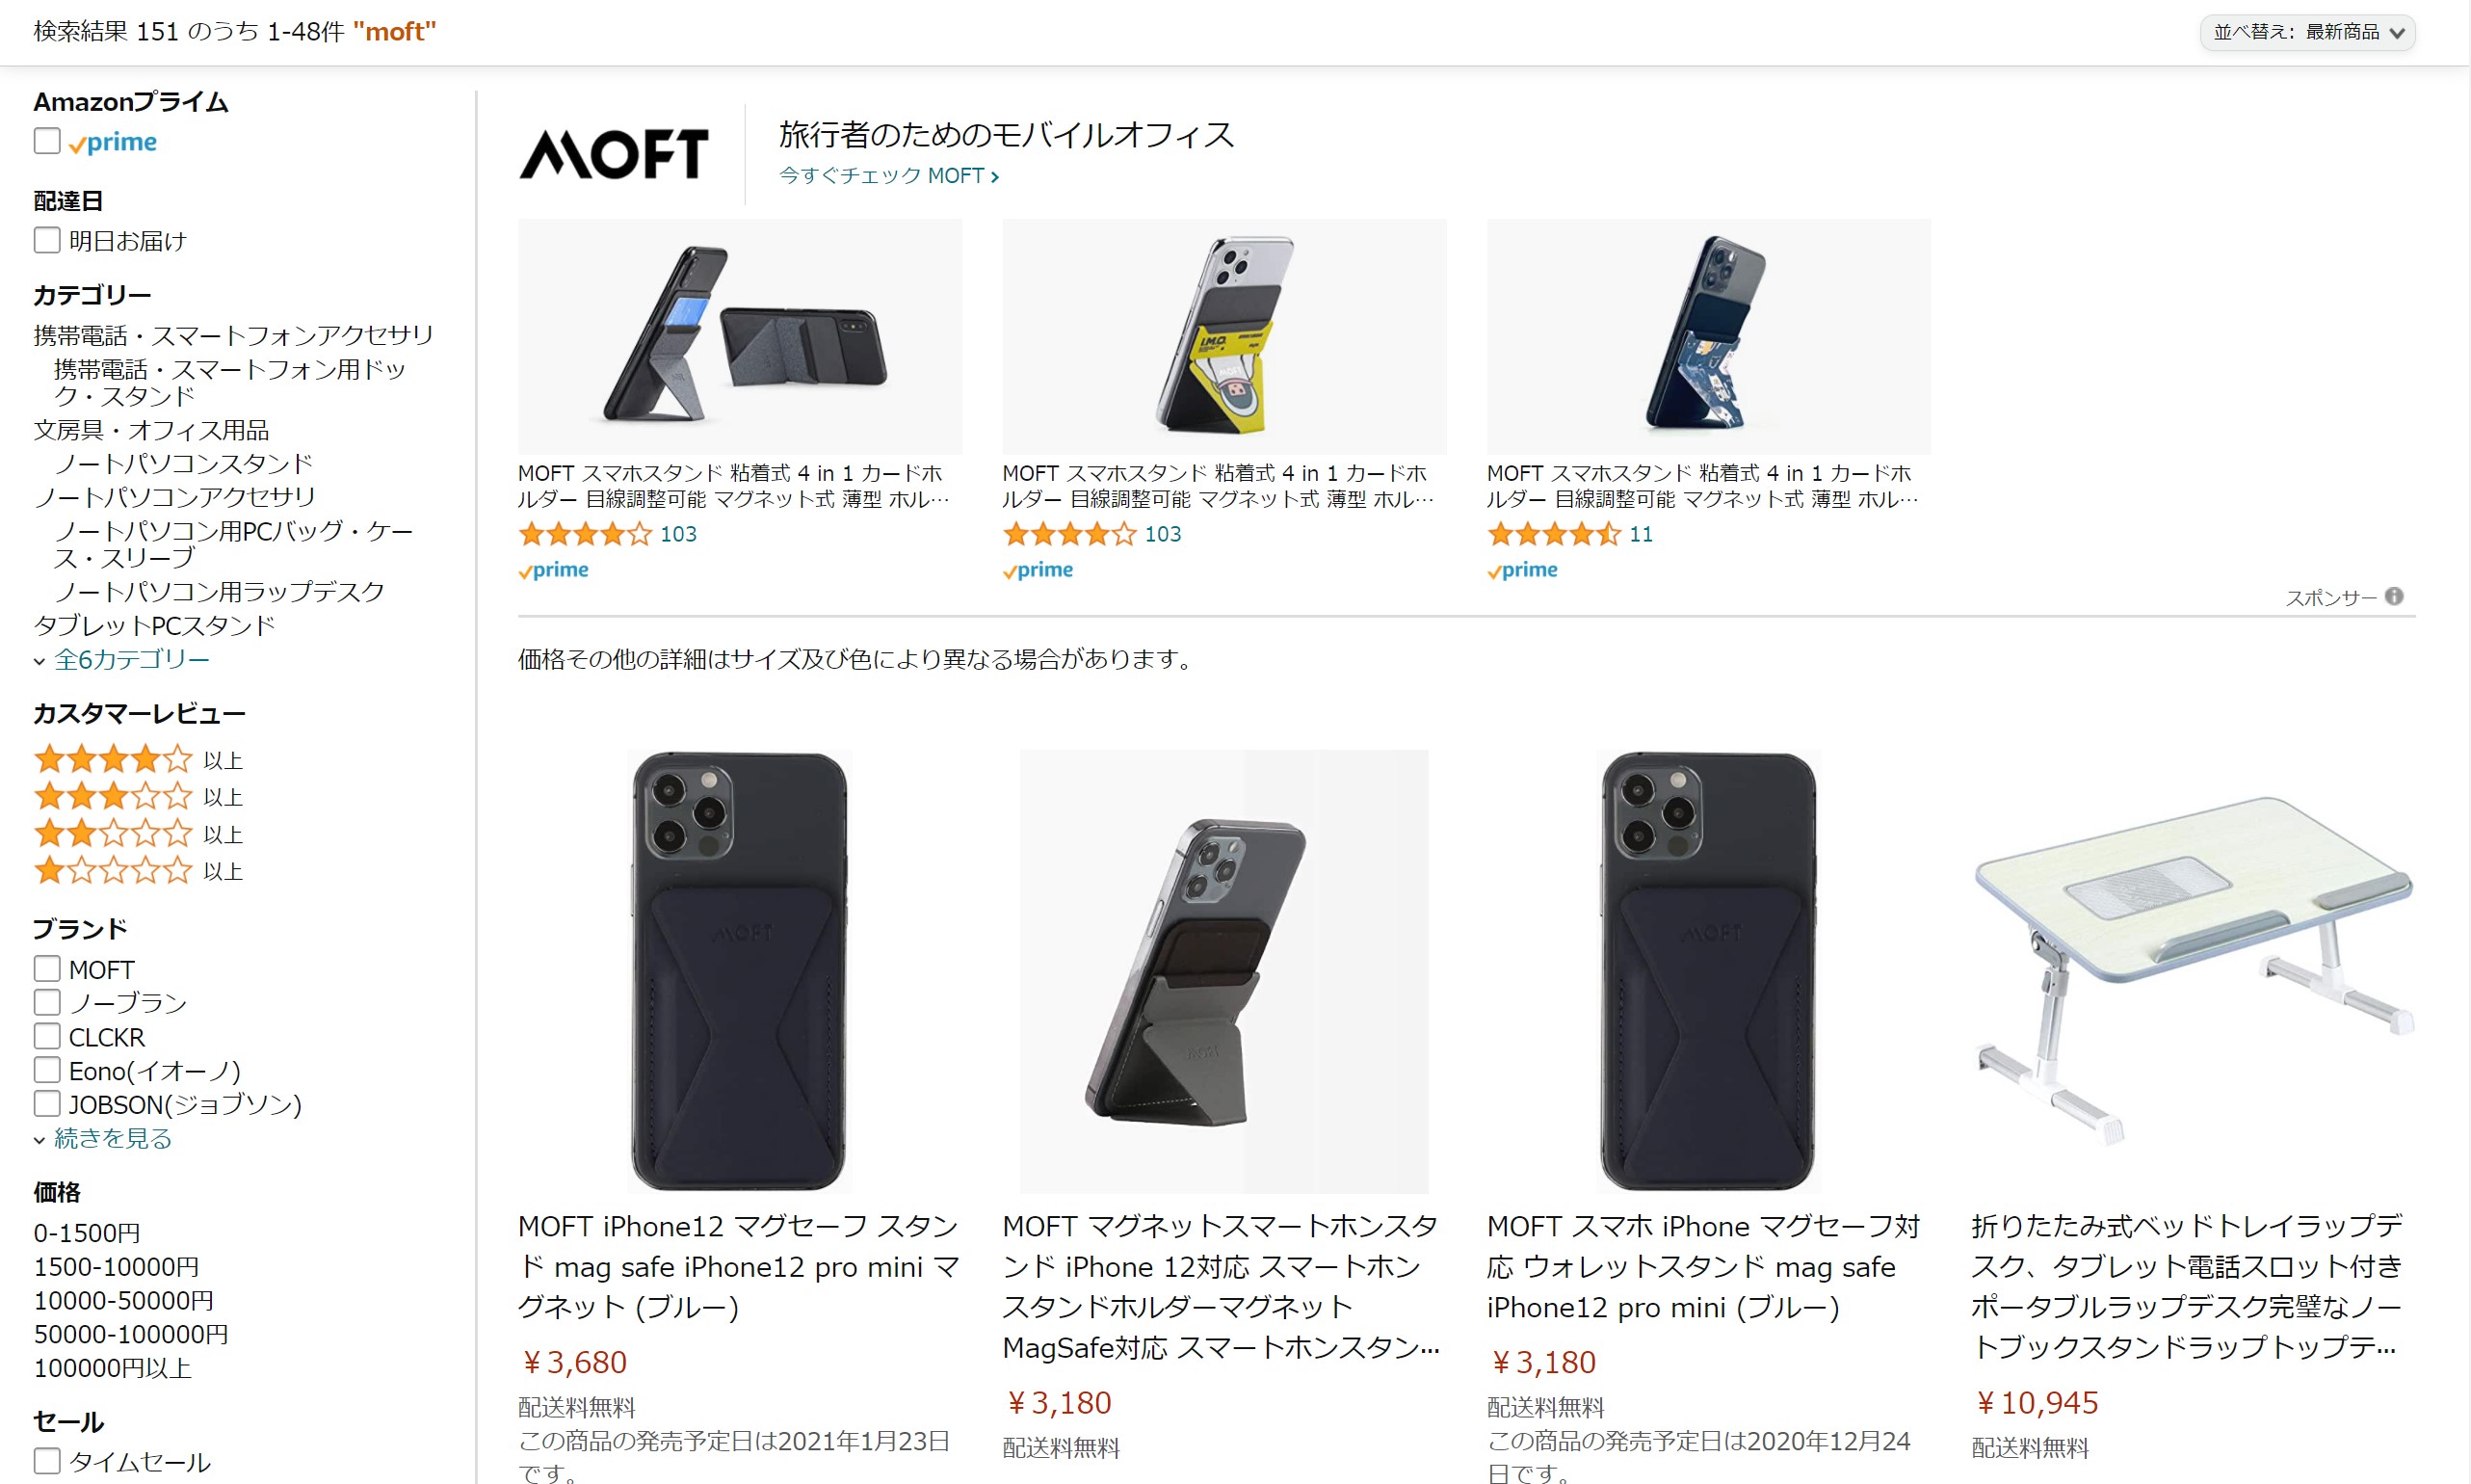2471x1484 pixels.
Task: Enable the Prime checkbox filter
Action: [x=47, y=141]
